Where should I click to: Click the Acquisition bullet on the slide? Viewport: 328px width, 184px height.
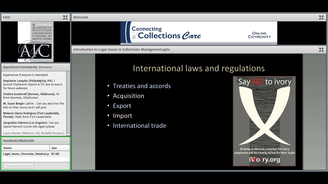128,96
